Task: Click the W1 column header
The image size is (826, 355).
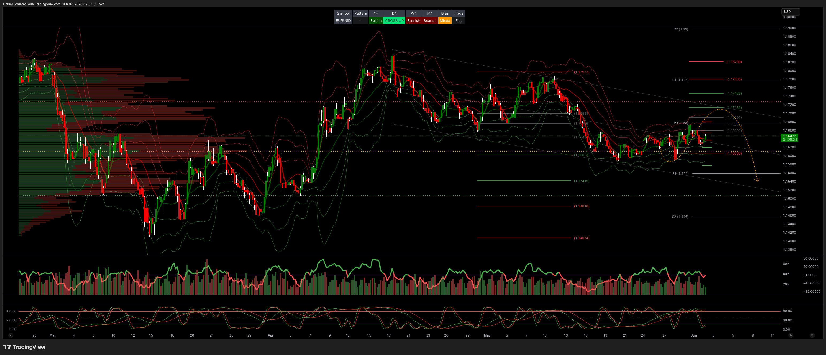Action: tap(413, 13)
